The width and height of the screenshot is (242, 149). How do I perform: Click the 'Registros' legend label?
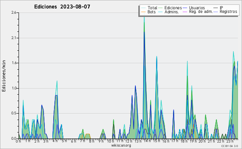click(228, 12)
